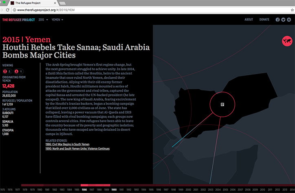
Task: Select year 2013 on the timeline
Action: click(285, 190)
